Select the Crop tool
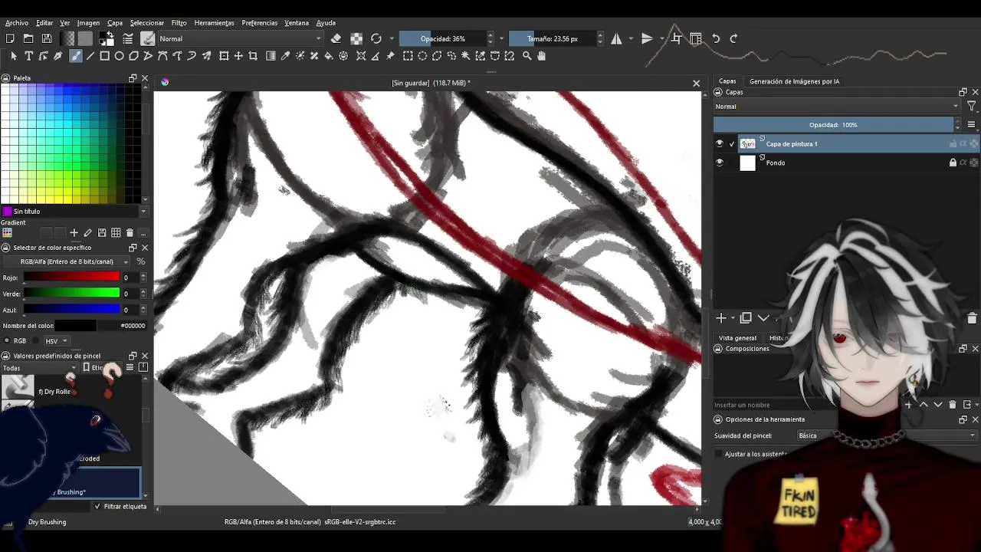 (x=253, y=56)
